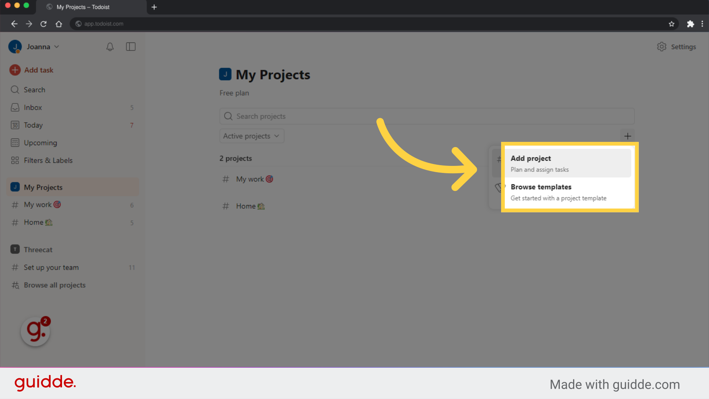Click the Add task plus icon

tap(15, 70)
